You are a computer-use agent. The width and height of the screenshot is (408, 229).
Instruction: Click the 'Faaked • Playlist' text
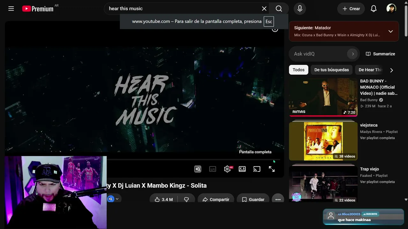click(374, 176)
